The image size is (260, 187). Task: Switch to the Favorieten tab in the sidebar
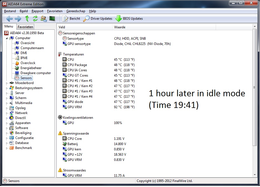(25, 27)
